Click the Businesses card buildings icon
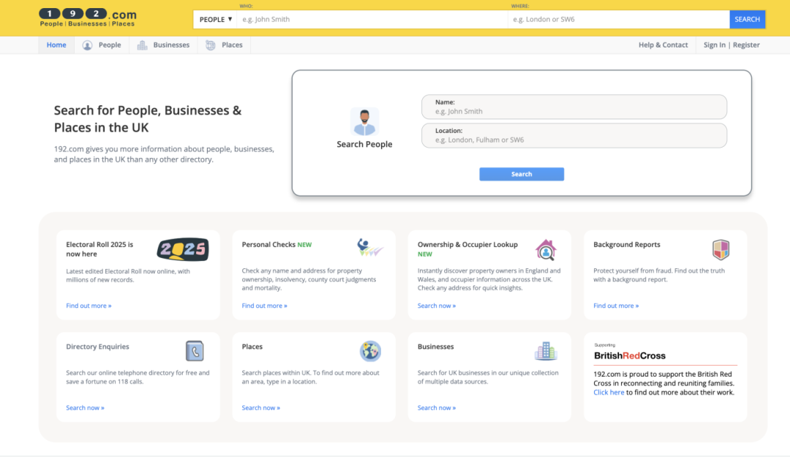The image size is (790, 457). tap(546, 351)
